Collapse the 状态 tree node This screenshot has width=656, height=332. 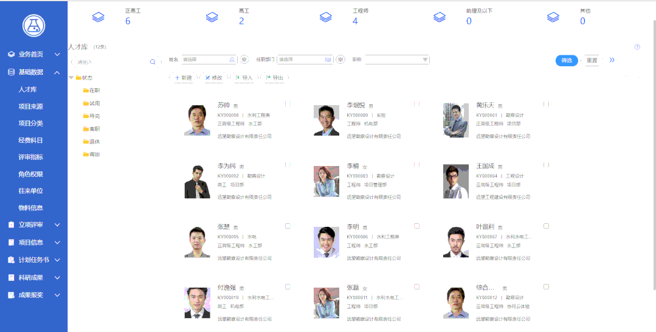pyautogui.click(x=71, y=78)
